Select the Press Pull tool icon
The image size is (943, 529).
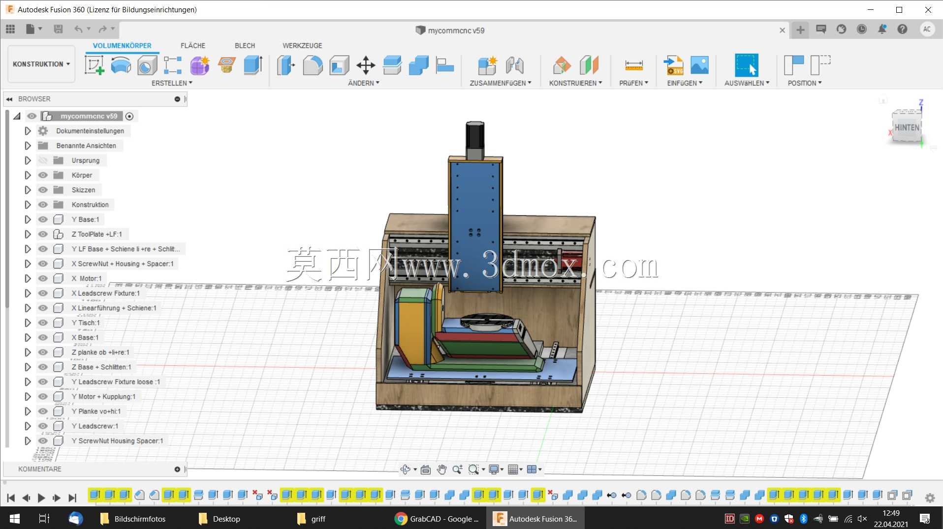(x=285, y=65)
